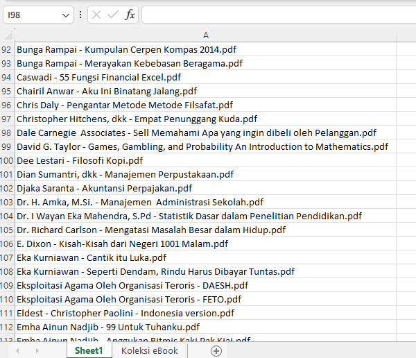416x358 pixels.
Task: Select cell Chris Daly - Pengantar Metode Metode Filsafat.pdf
Action: click(x=206, y=105)
